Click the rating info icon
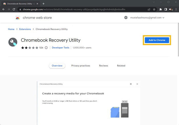The image size is (179, 125). pyautogui.click(x=46, y=48)
